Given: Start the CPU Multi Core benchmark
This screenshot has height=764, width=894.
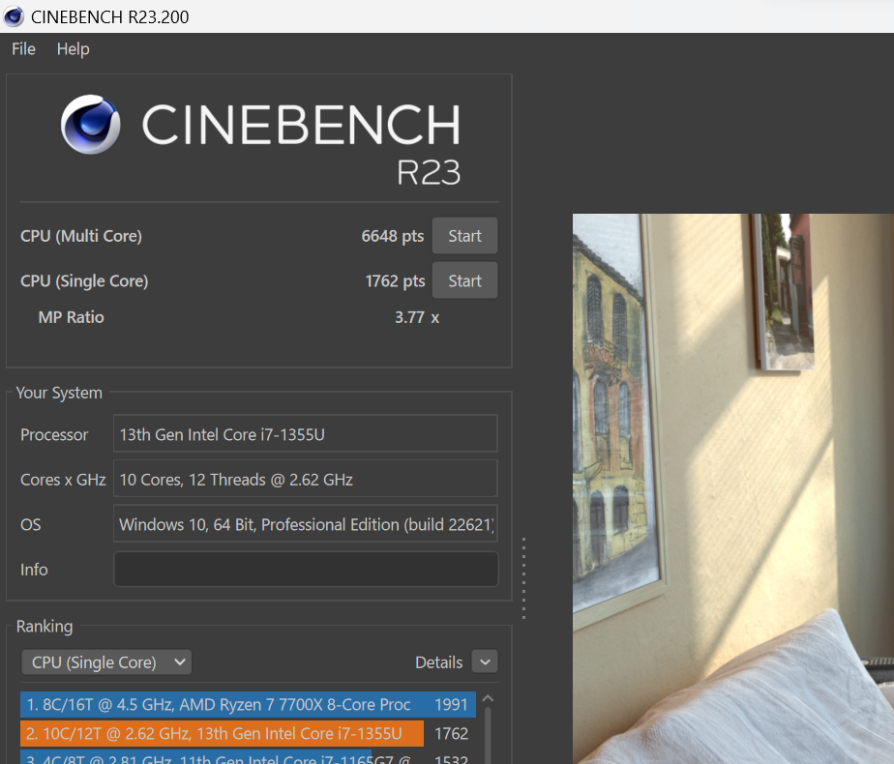Looking at the screenshot, I should pos(464,236).
